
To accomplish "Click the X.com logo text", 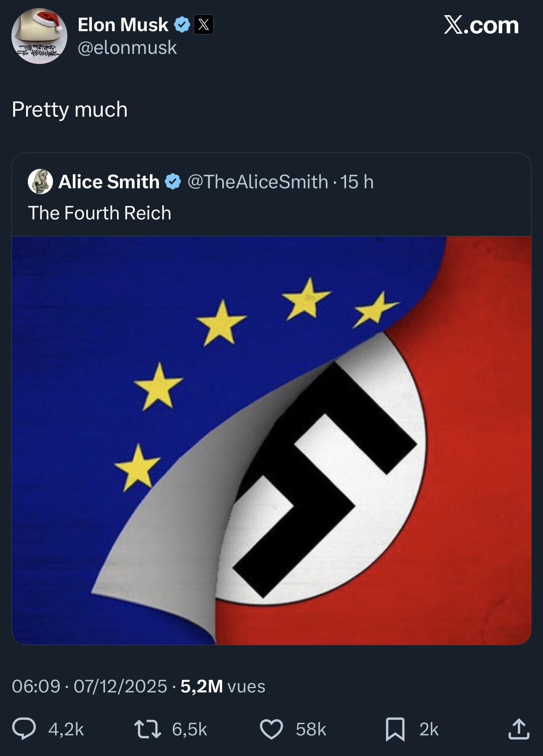I will [481, 25].
